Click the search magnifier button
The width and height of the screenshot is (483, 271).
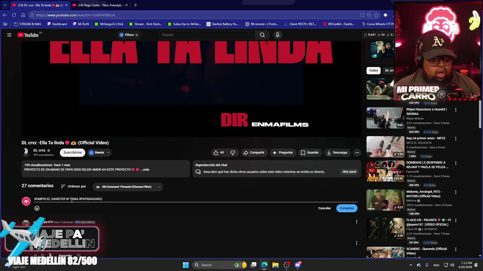coord(262,35)
